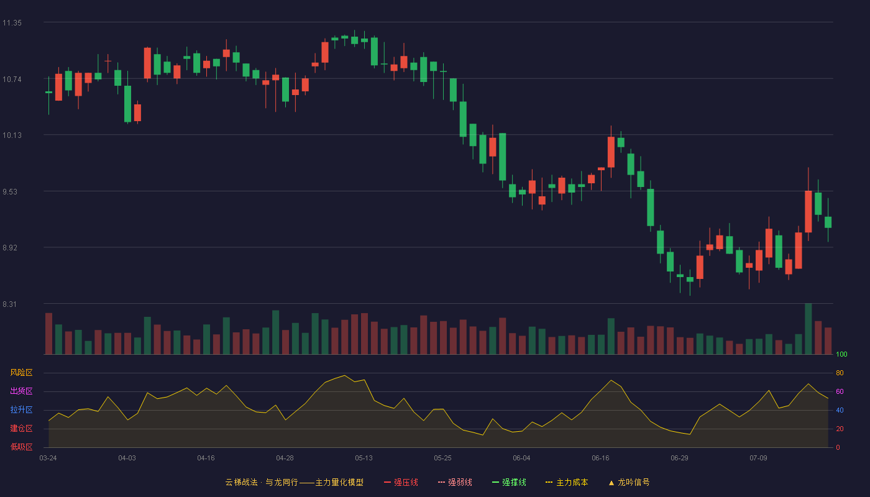Image resolution: width=870 pixels, height=497 pixels.
Task: Click the 06-16 date label
Action: [x=600, y=458]
